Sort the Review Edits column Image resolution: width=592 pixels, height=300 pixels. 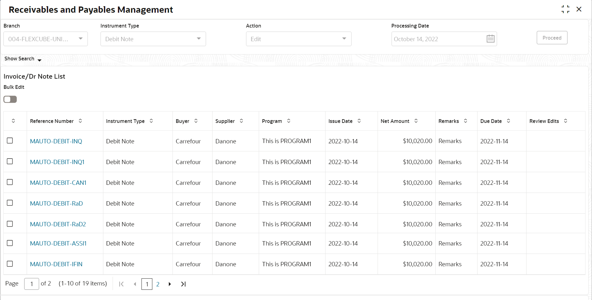566,121
